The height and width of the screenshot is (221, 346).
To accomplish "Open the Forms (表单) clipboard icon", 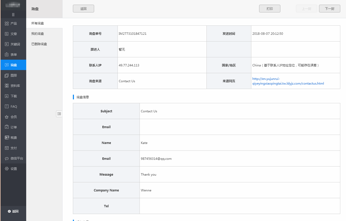I will 7,55.
